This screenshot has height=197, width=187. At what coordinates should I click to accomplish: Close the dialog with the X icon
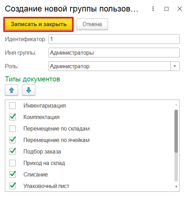click(180, 9)
